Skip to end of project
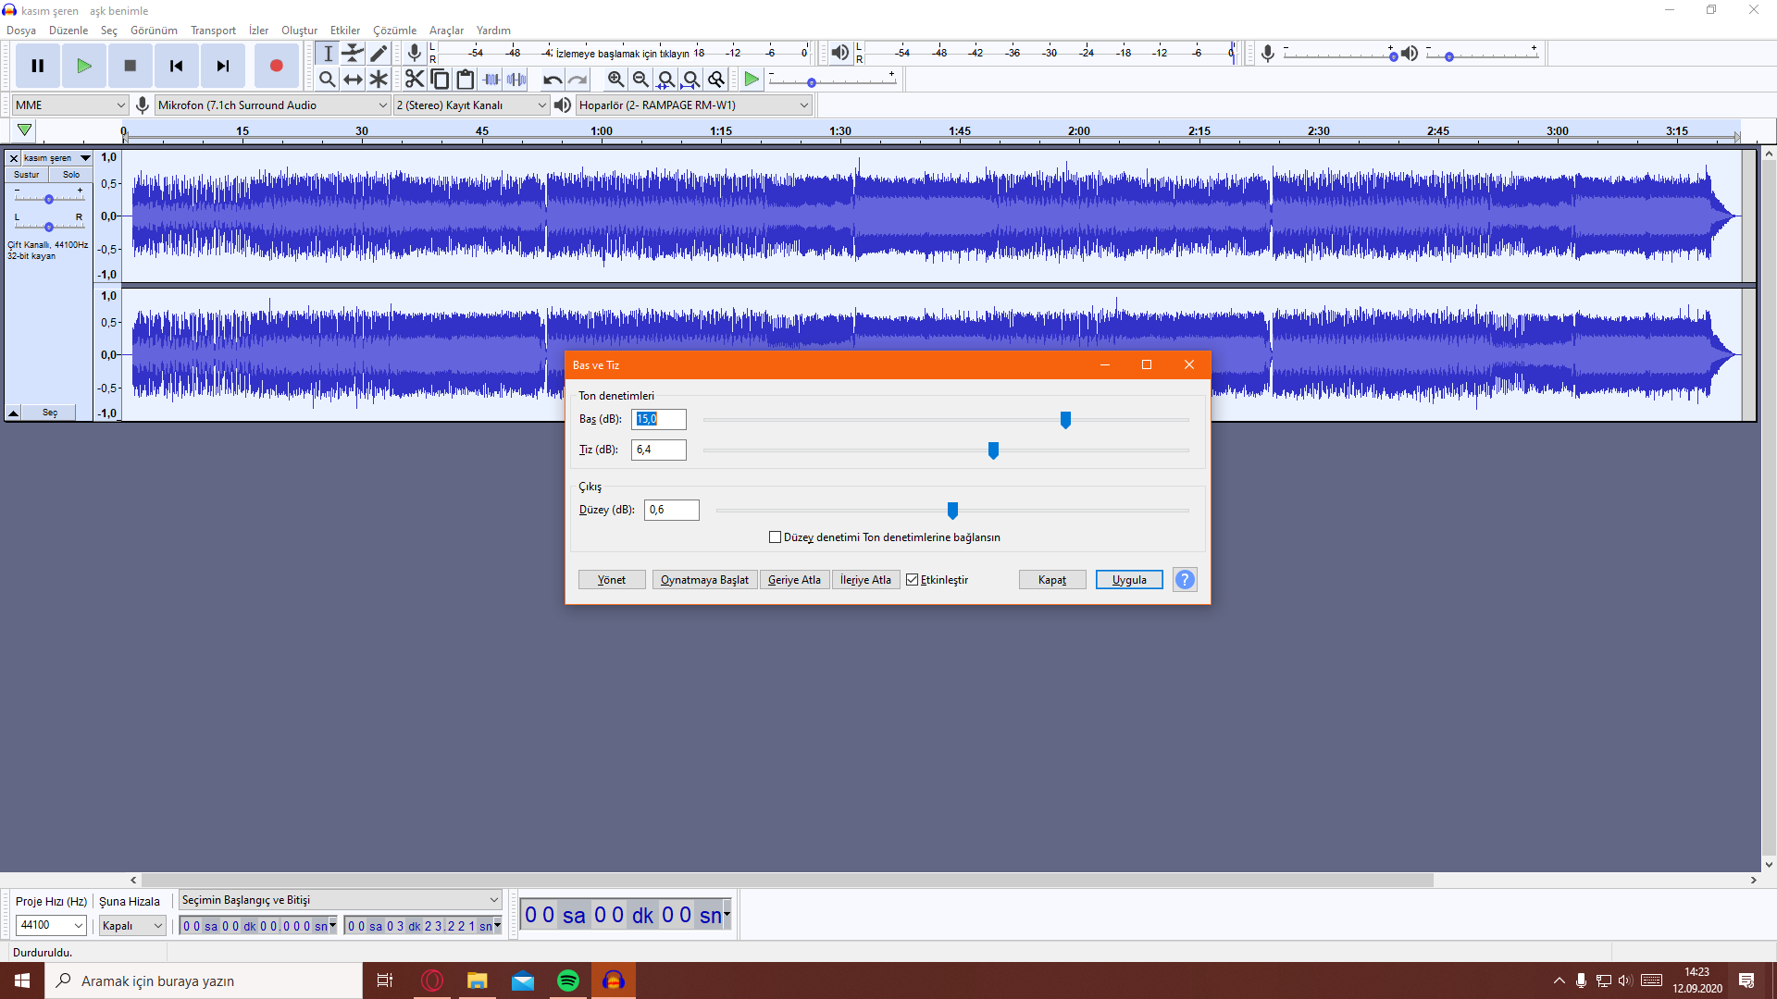 [x=223, y=66]
